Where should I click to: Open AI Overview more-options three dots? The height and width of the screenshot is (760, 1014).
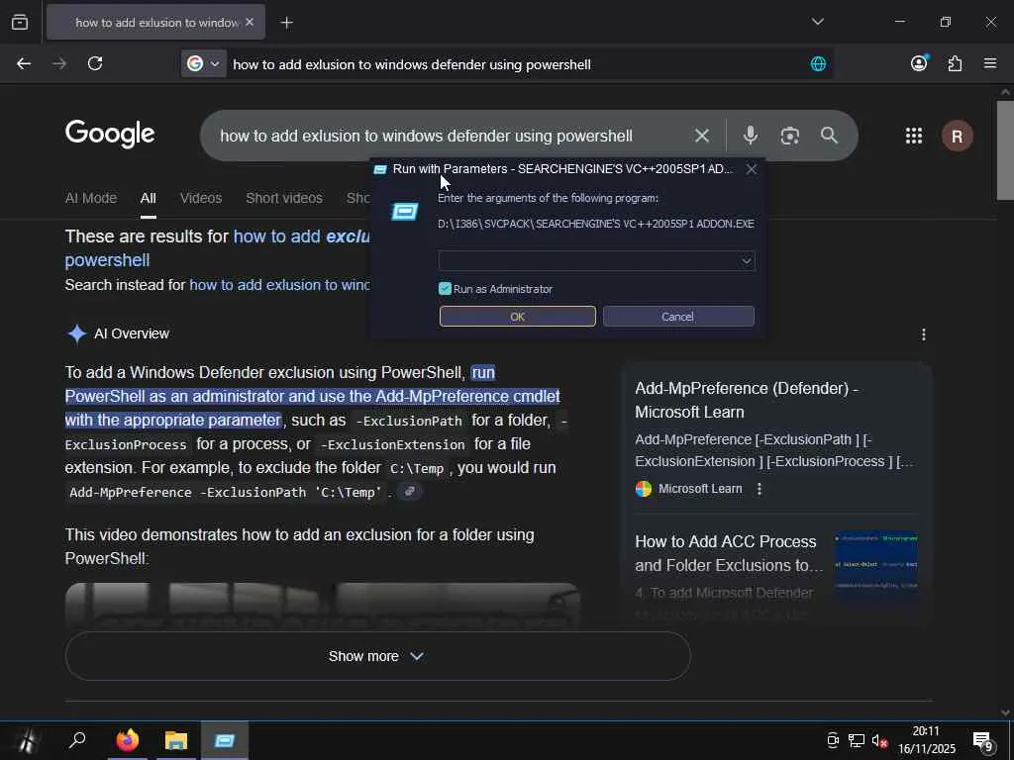tap(924, 334)
